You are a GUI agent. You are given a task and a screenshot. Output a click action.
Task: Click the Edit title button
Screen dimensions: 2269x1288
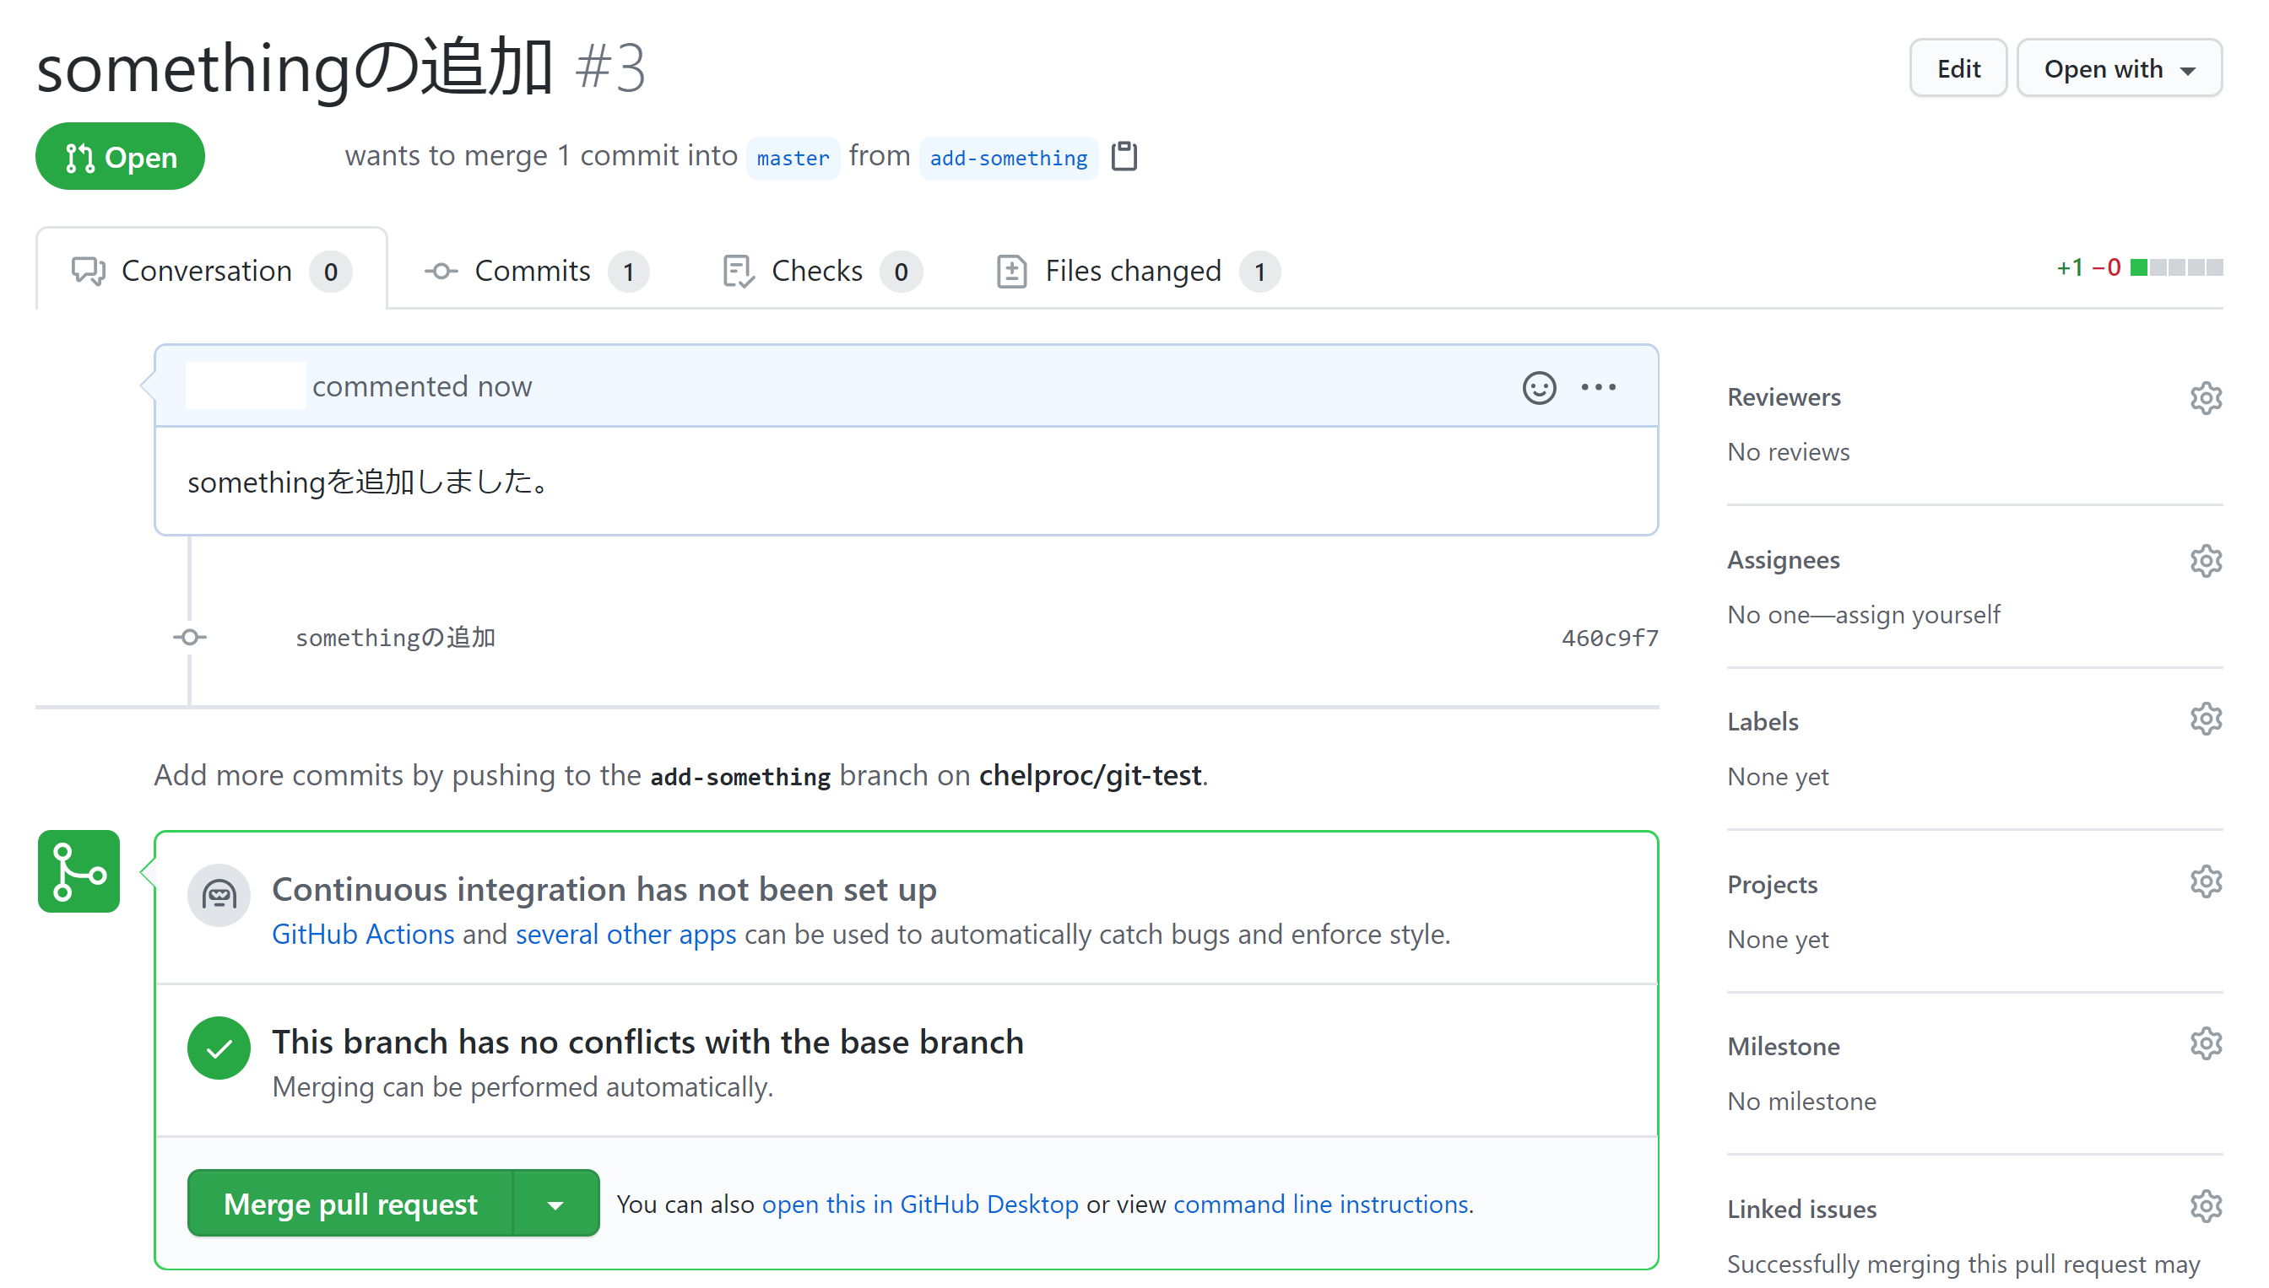[x=1958, y=68]
